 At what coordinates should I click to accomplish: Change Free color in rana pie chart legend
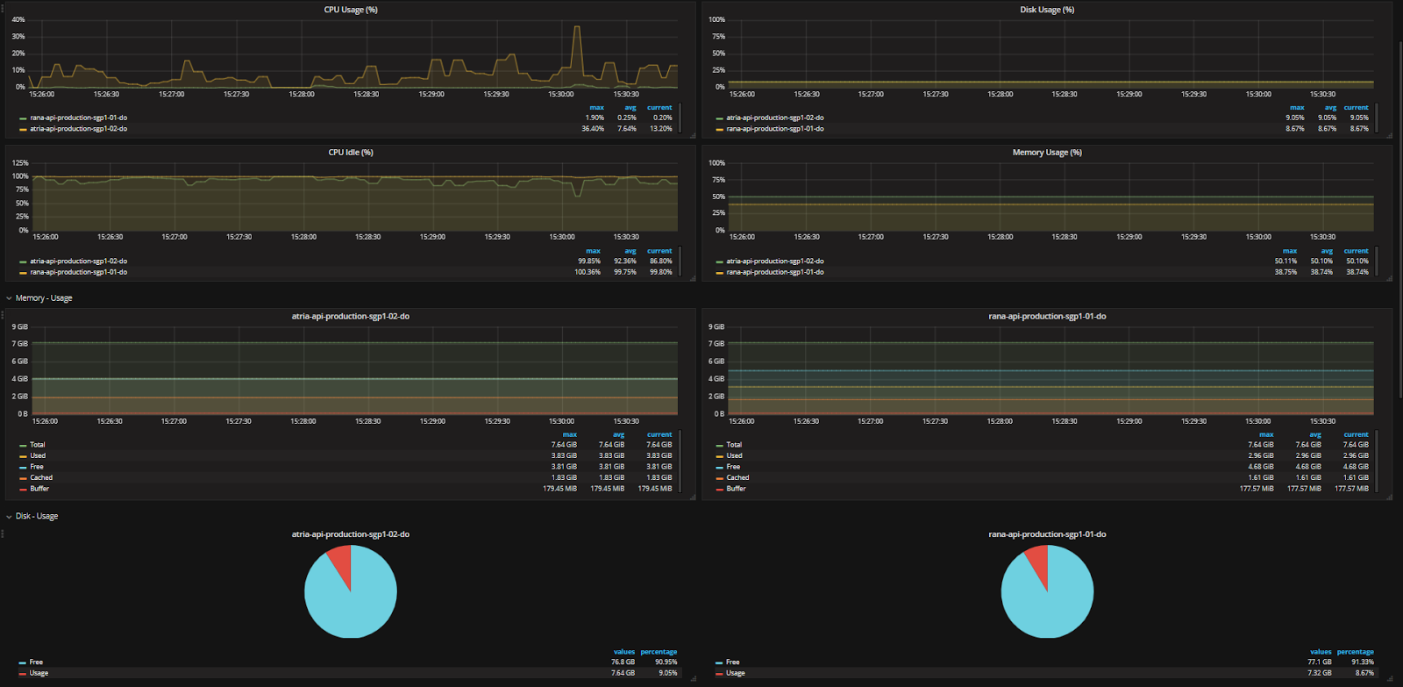[719, 663]
